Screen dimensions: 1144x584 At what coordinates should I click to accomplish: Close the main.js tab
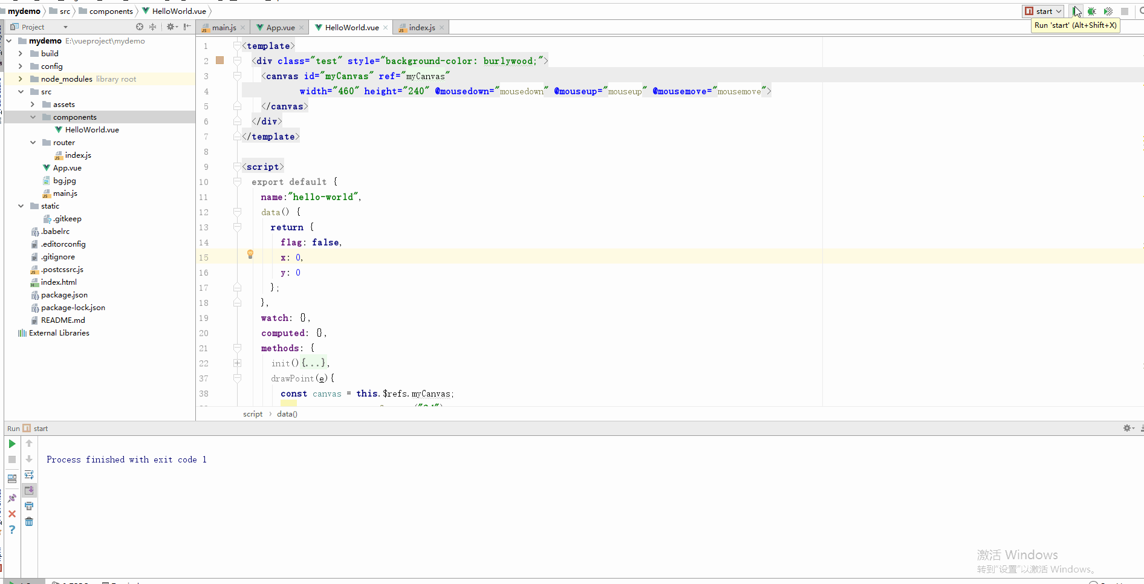(243, 28)
